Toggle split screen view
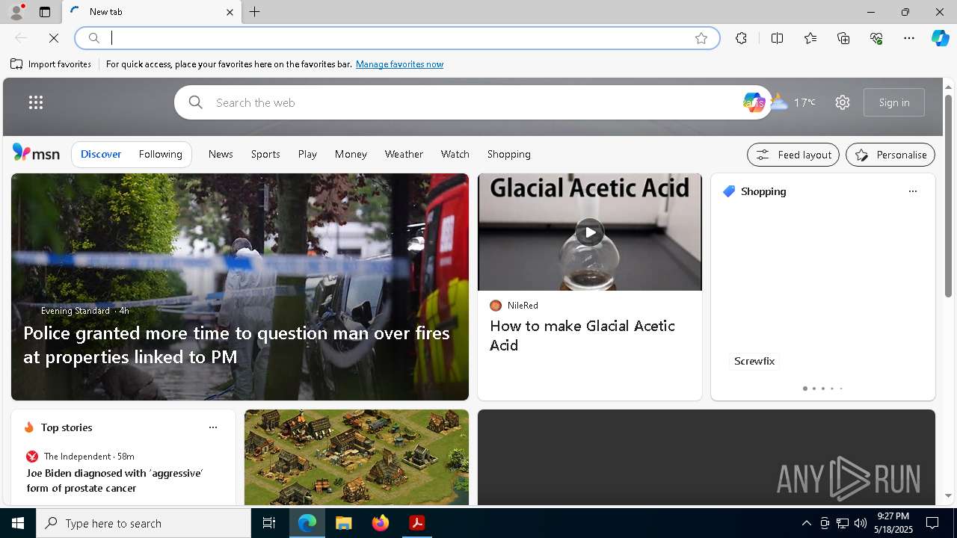The width and height of the screenshot is (957, 538). tap(777, 38)
